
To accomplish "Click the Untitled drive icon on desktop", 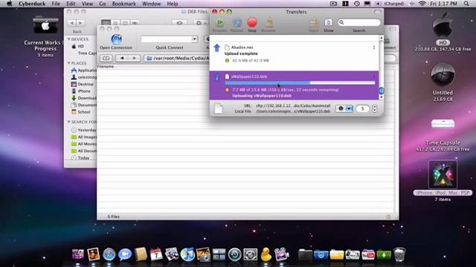I will point(443,74).
